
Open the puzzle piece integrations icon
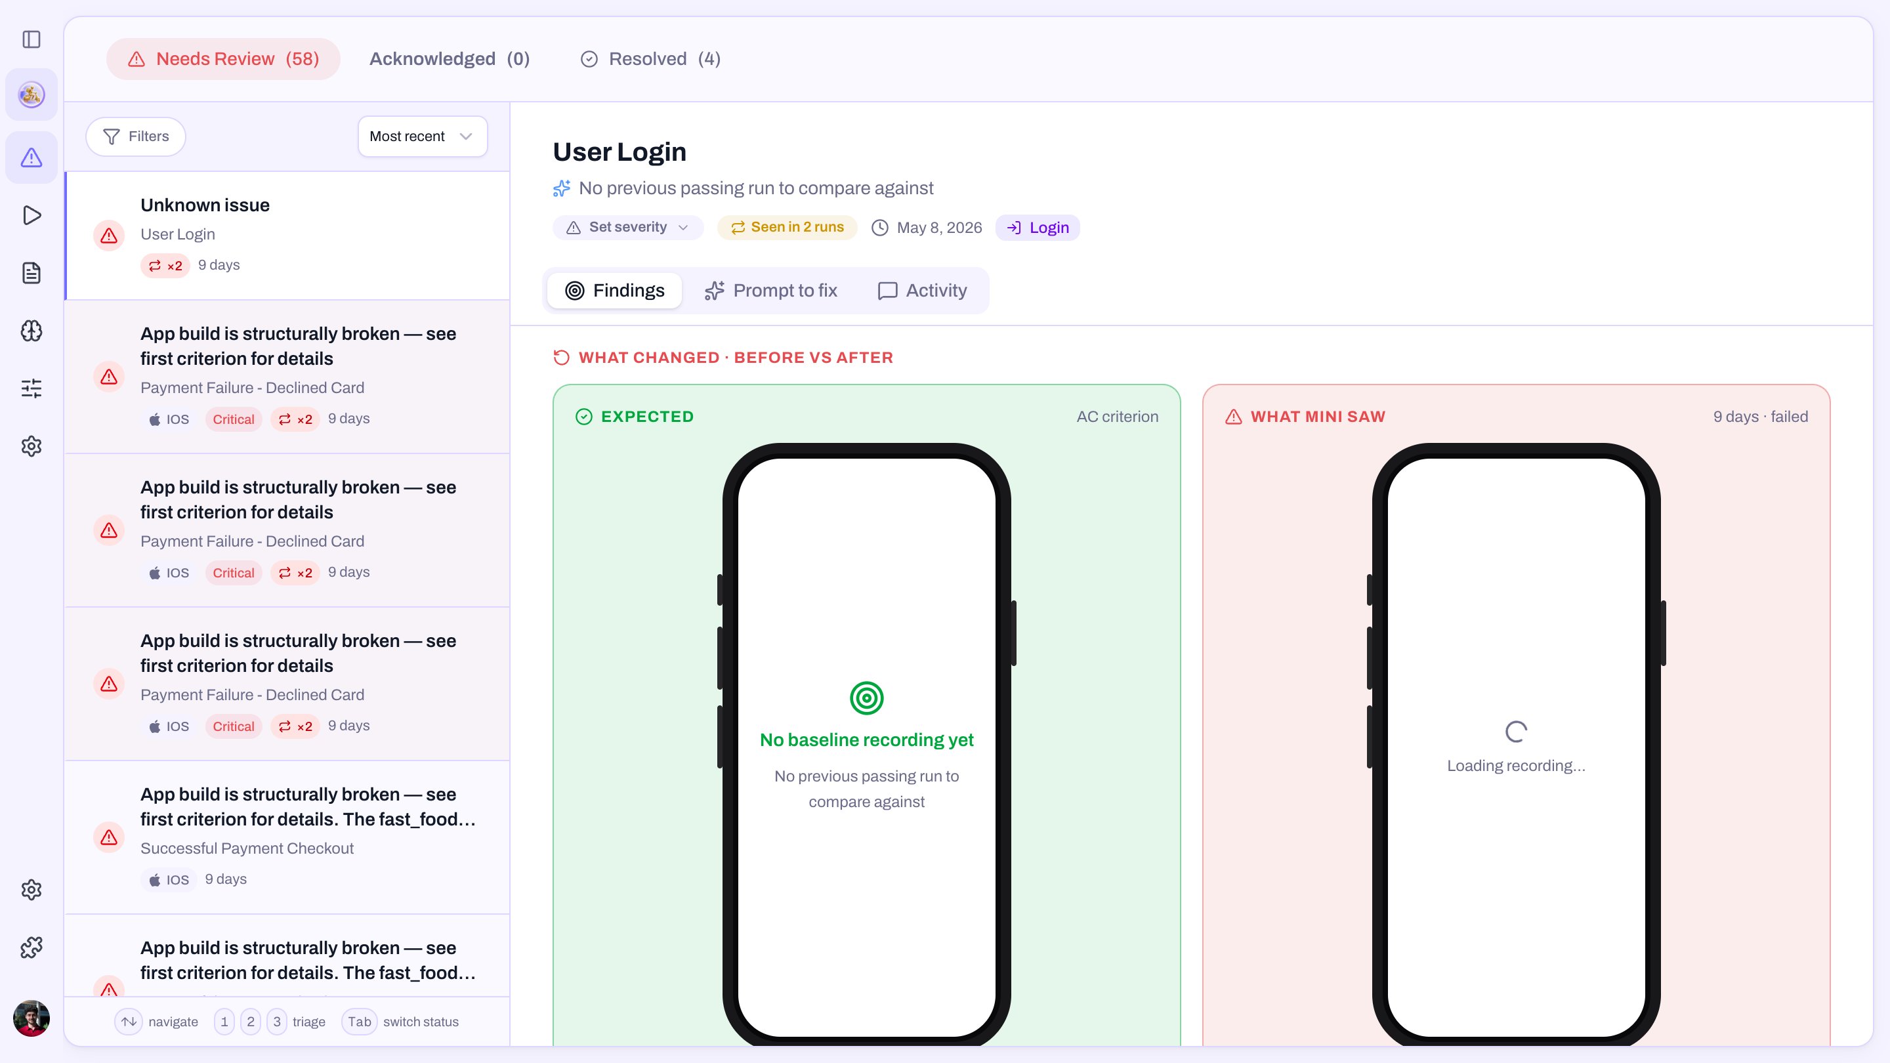31,947
